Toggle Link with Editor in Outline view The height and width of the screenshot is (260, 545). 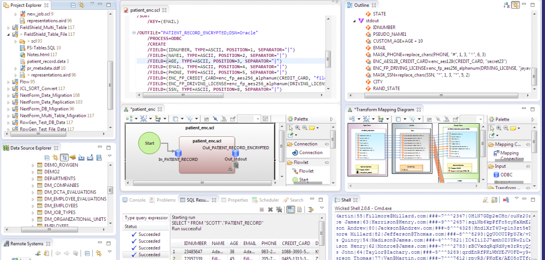[516, 5]
